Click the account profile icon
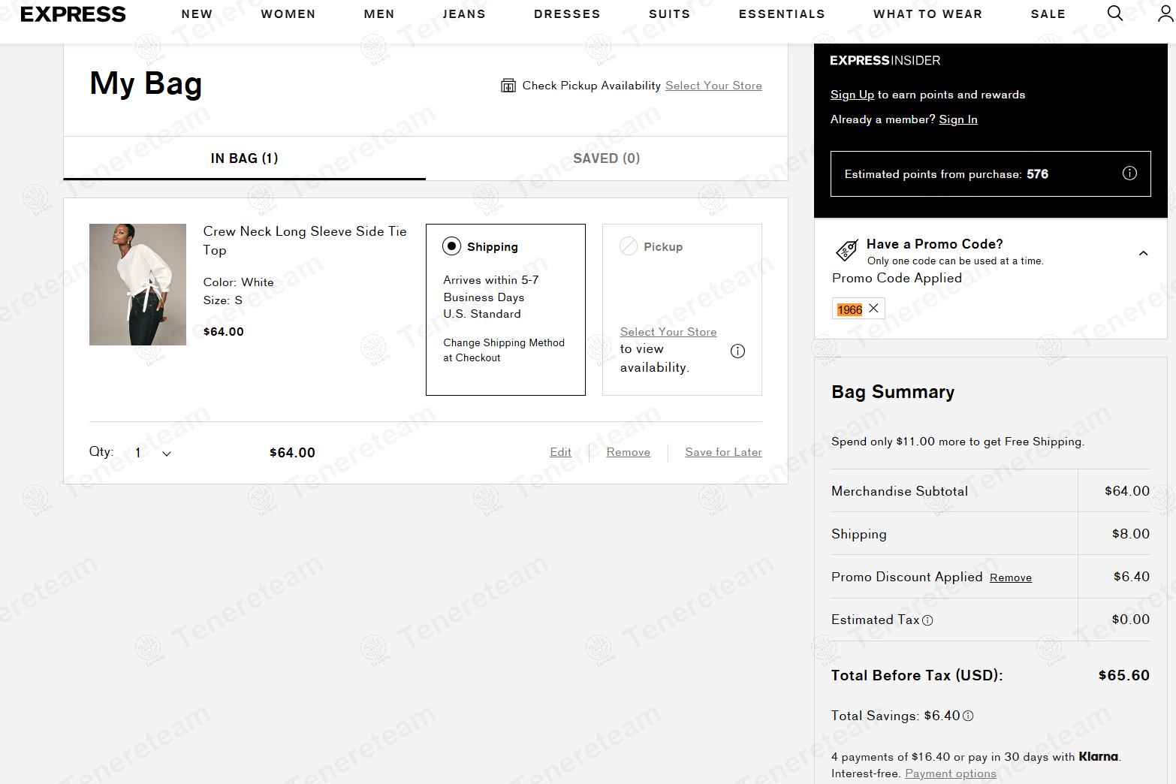This screenshot has height=784, width=1176. click(x=1165, y=14)
